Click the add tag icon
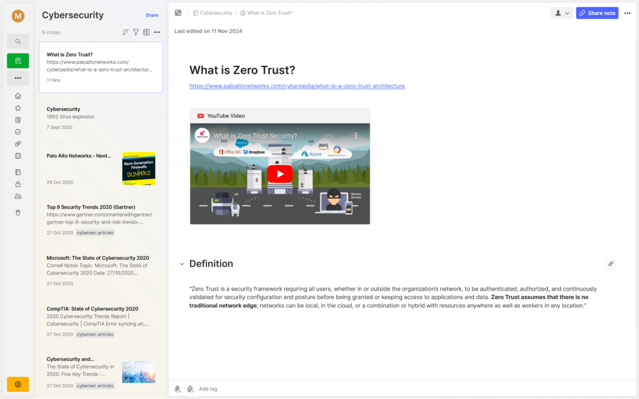The height and width of the screenshot is (399, 639). click(190, 389)
